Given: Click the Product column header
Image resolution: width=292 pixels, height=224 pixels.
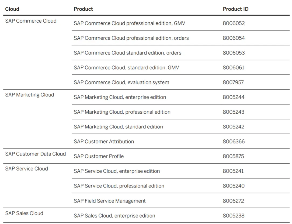Looking at the screenshot, I should 83,9.
